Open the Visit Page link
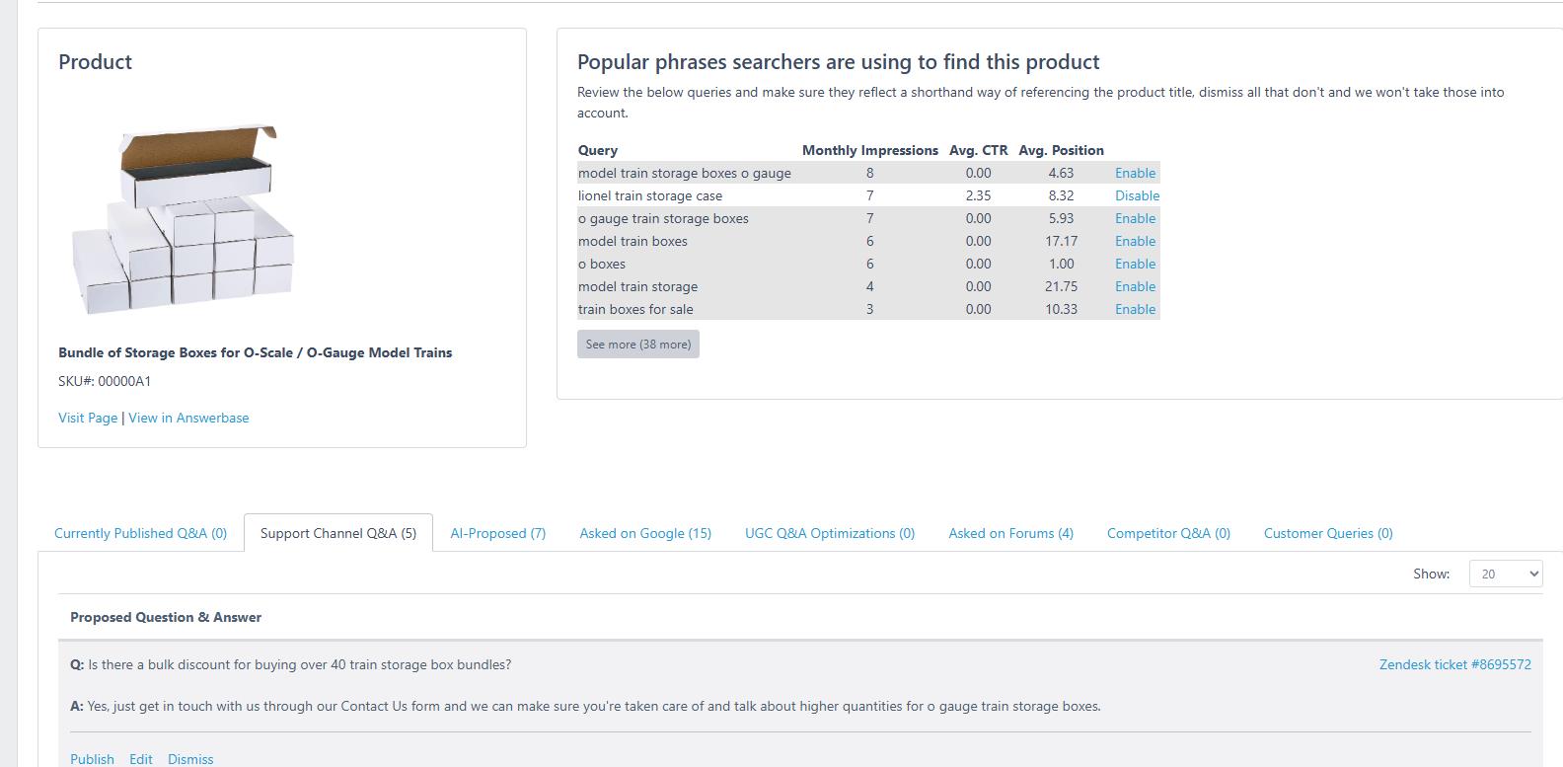The image size is (1563, 767). pos(88,418)
